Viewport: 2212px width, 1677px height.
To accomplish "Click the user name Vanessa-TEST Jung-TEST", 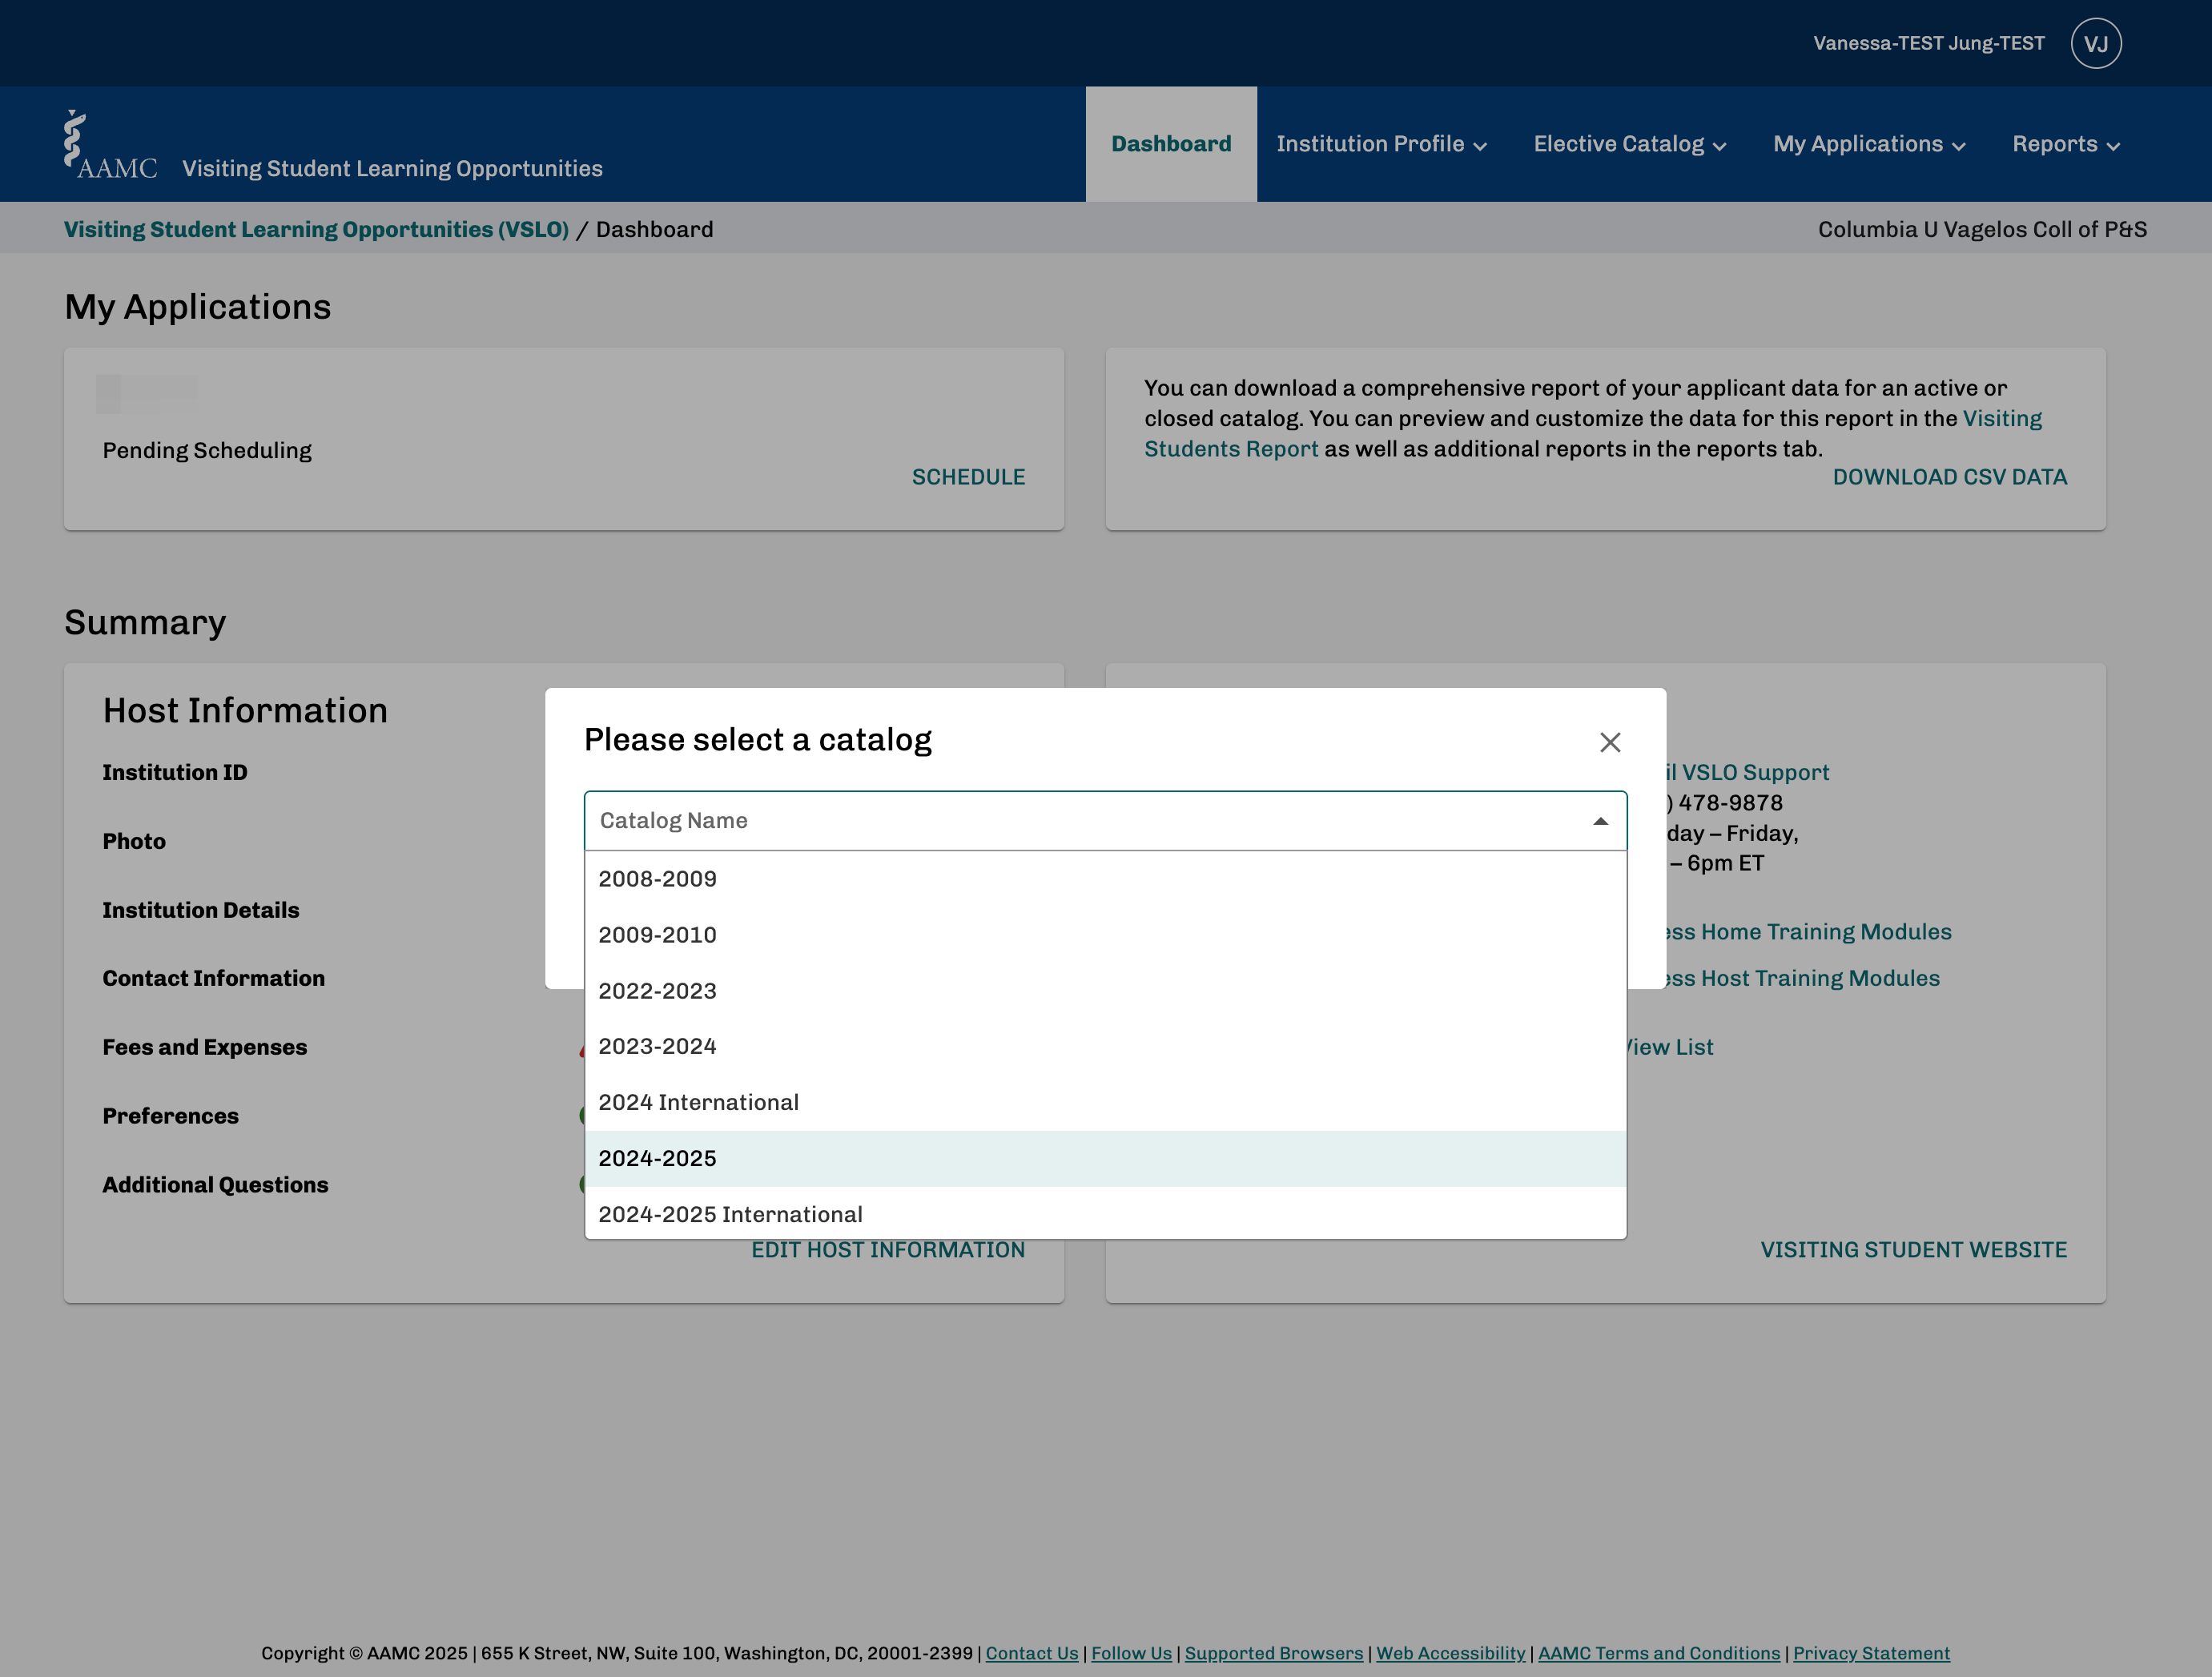I will pyautogui.click(x=1928, y=43).
